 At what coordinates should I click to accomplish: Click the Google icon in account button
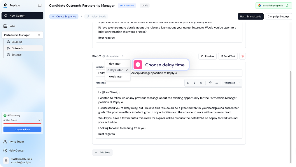pyautogui.click(x=259, y=6)
